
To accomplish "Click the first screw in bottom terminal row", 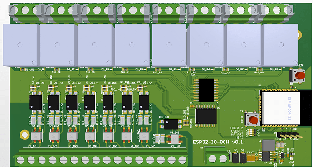I will pos(20,160).
